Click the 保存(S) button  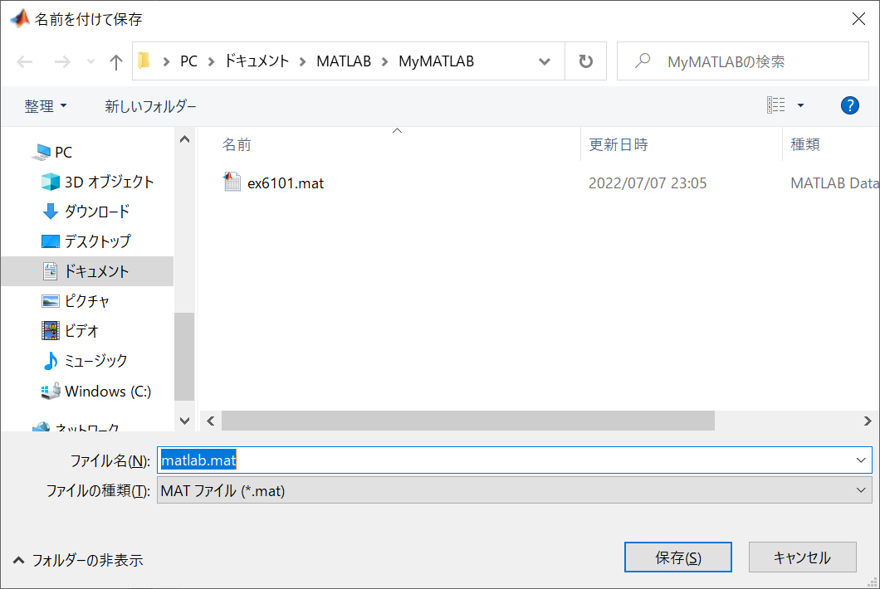click(x=678, y=557)
